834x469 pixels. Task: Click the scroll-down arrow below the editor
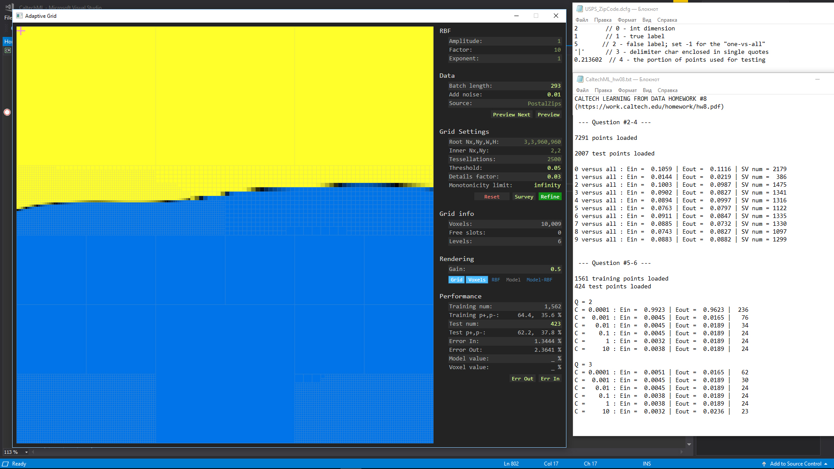pos(689,444)
